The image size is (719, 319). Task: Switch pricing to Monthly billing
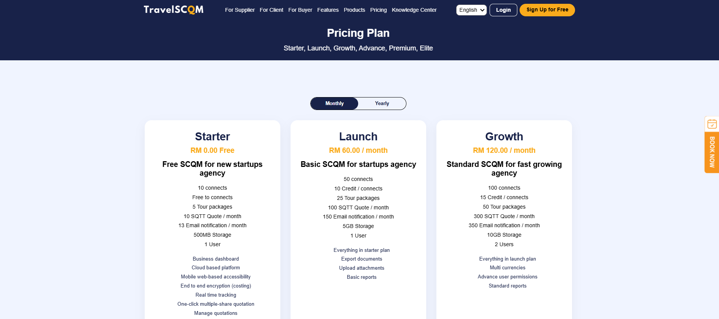334,104
